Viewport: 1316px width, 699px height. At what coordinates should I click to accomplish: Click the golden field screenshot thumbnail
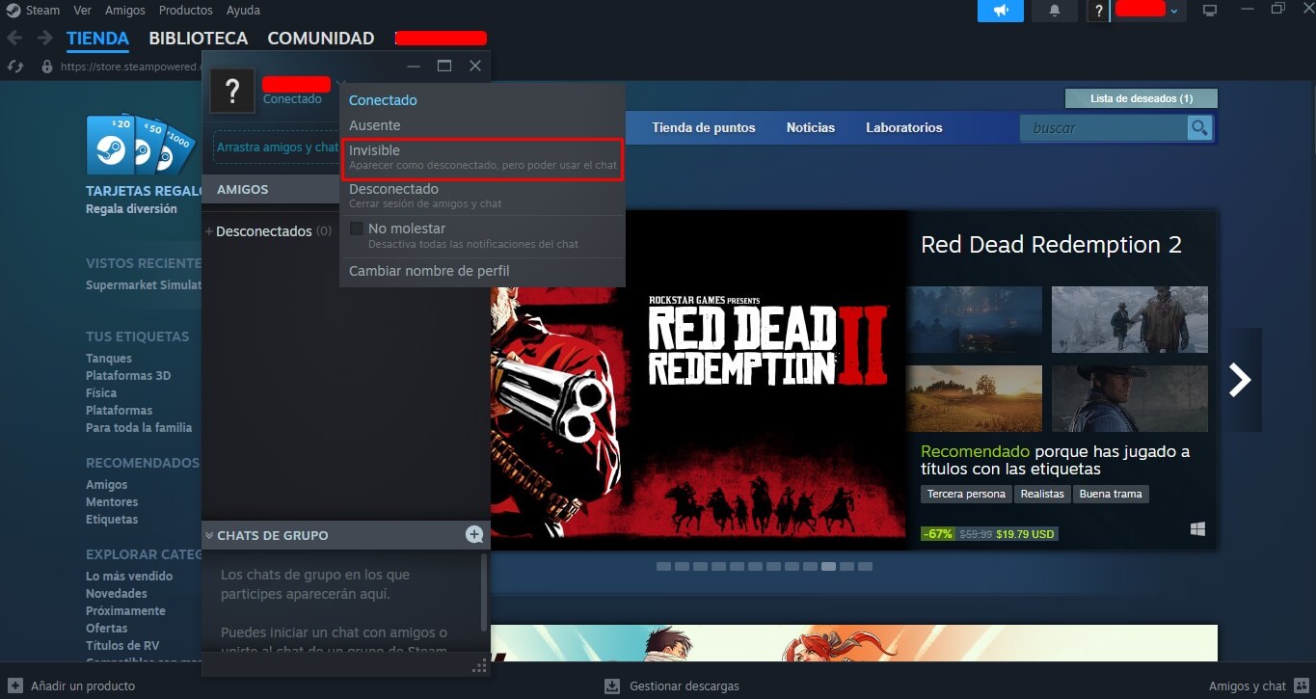click(x=974, y=398)
